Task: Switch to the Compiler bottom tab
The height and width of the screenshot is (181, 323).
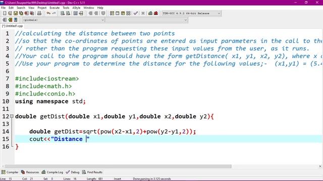Action: pos(10,172)
